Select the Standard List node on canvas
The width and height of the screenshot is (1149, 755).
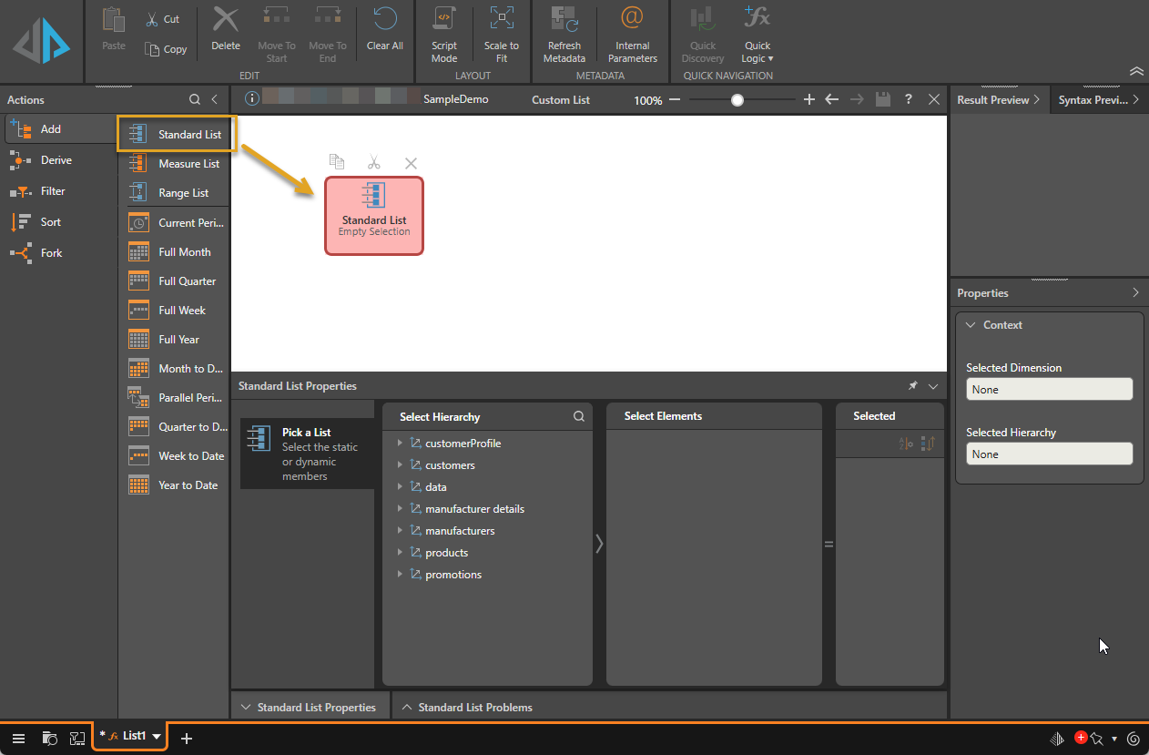374,216
